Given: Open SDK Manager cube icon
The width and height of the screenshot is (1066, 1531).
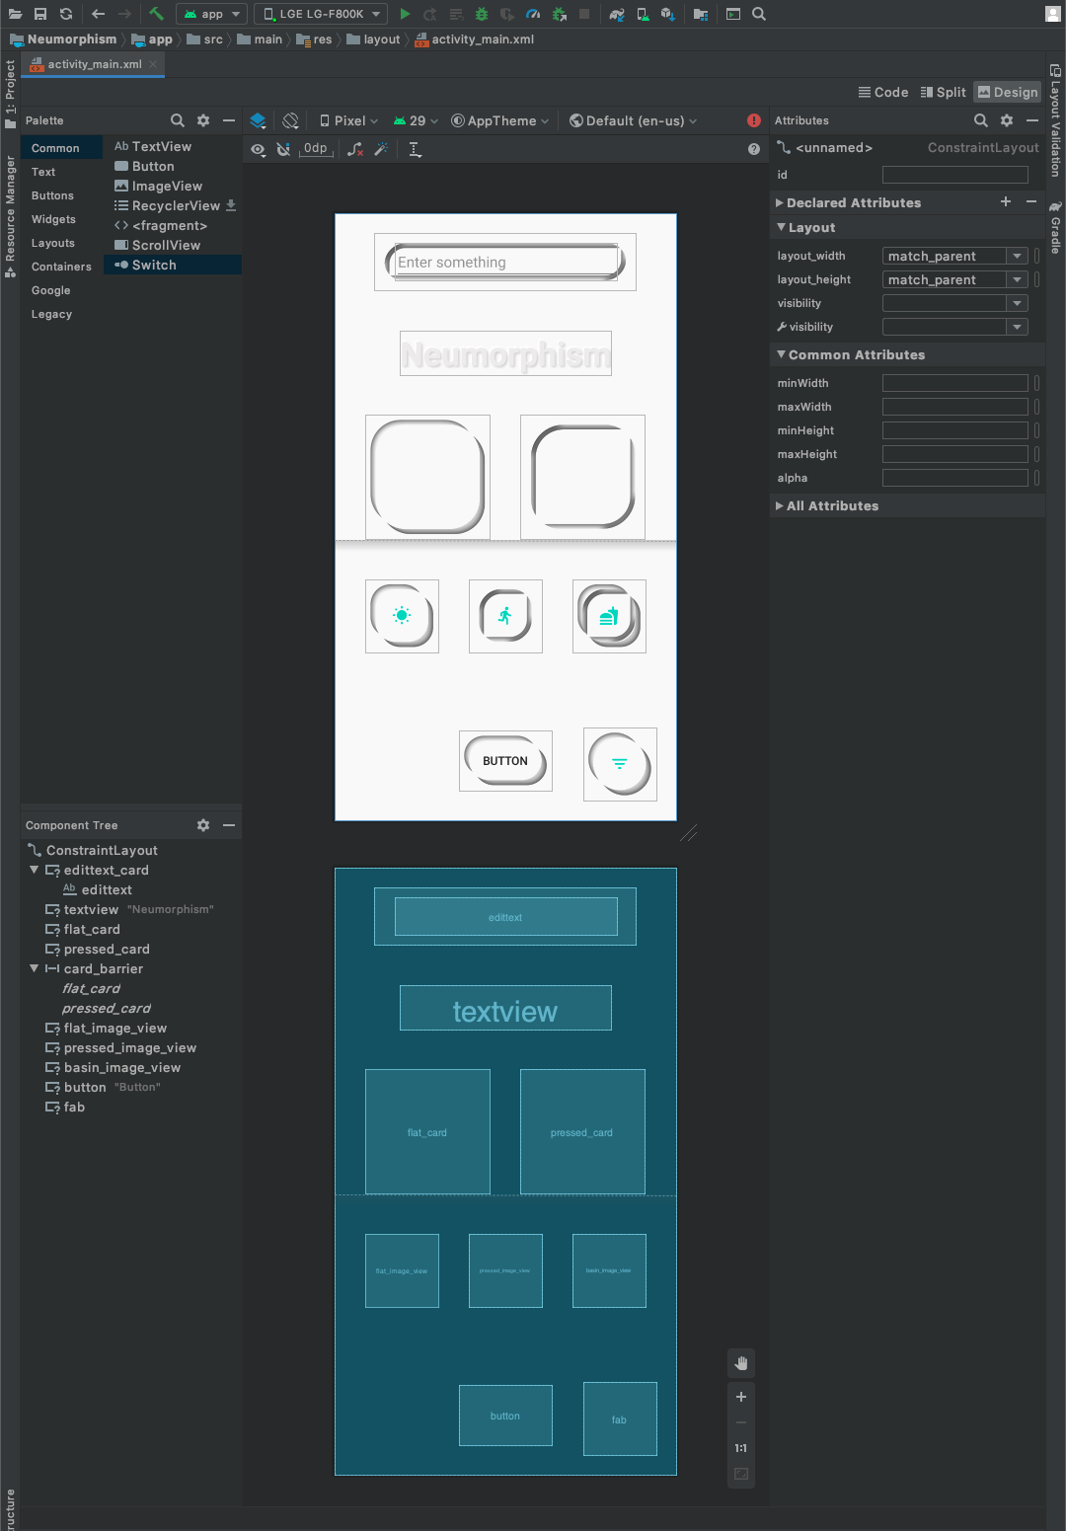Looking at the screenshot, I should 668,14.
